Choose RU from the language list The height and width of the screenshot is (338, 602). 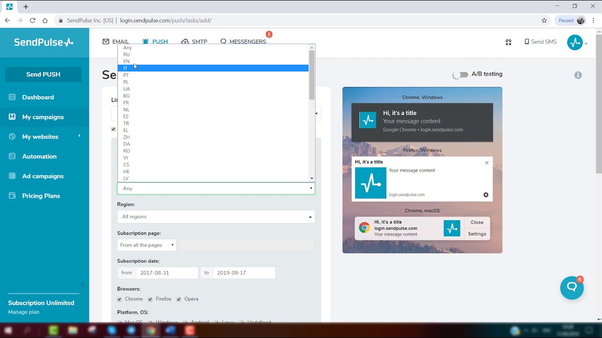[x=213, y=54]
